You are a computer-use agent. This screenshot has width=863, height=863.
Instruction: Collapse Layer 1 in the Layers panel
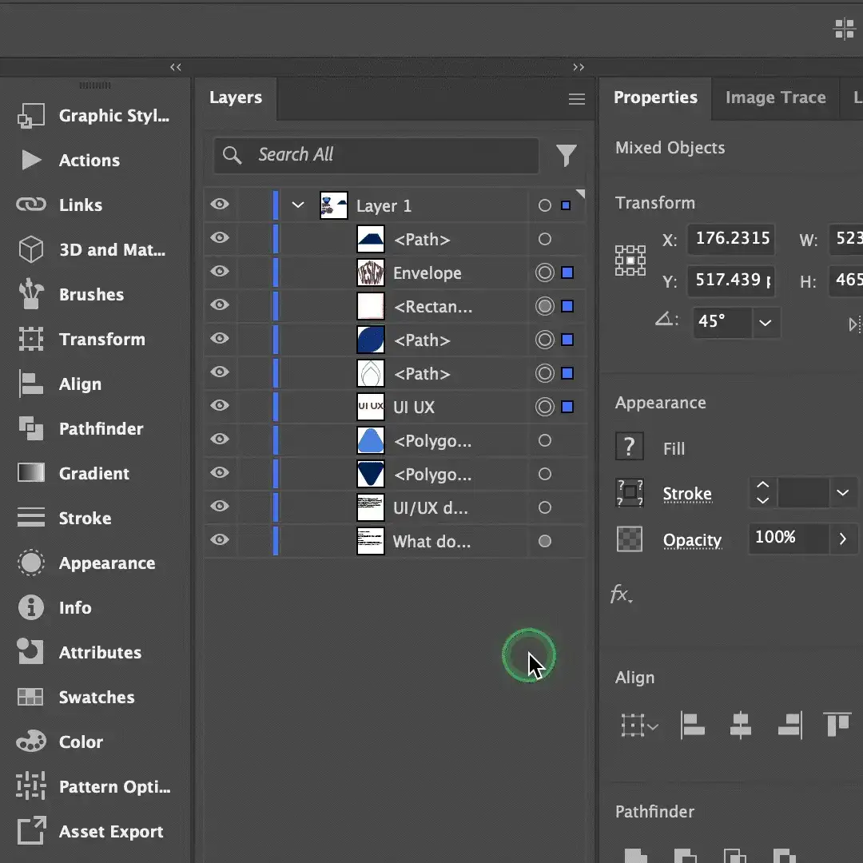pyautogui.click(x=296, y=205)
